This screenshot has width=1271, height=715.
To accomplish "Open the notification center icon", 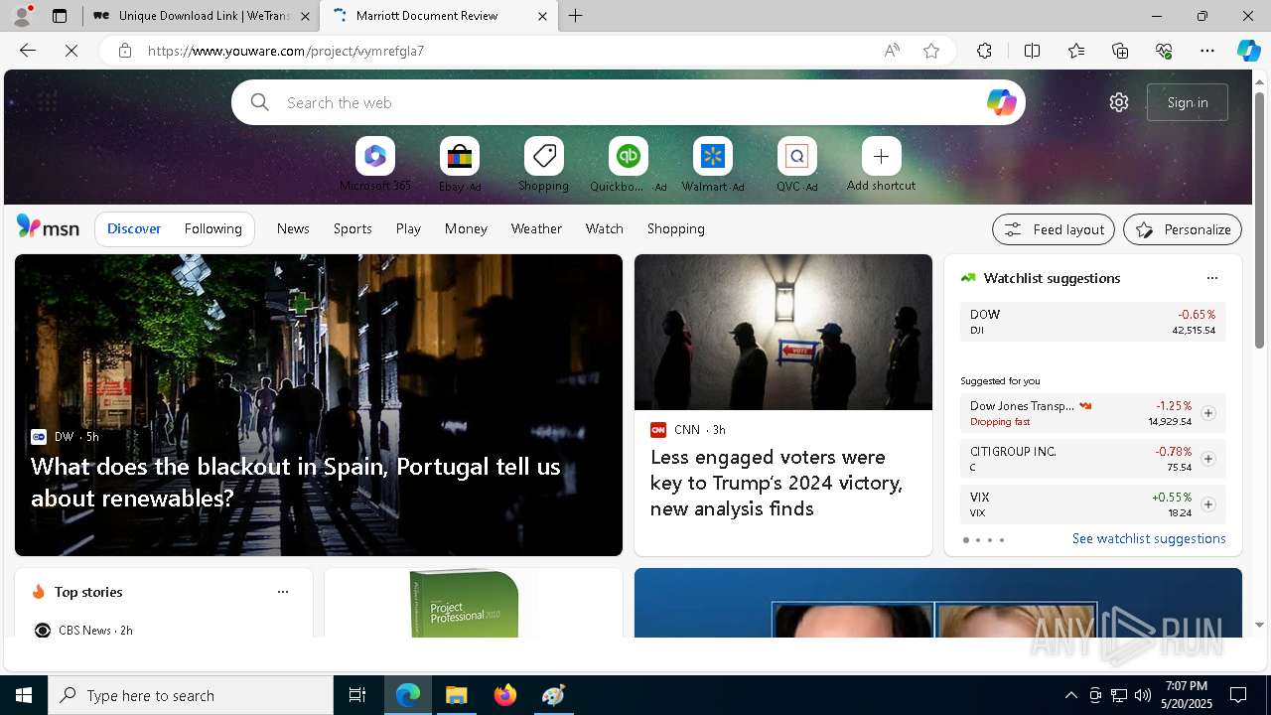I will tap(1239, 695).
